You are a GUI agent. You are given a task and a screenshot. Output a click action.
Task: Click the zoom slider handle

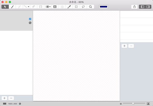(x=133, y=103)
